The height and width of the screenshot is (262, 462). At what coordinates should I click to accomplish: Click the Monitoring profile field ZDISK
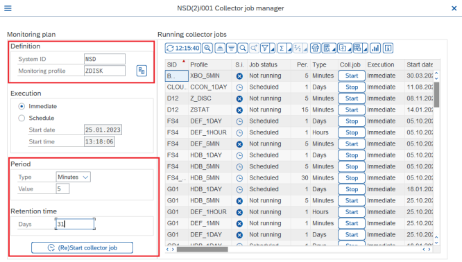(105, 71)
